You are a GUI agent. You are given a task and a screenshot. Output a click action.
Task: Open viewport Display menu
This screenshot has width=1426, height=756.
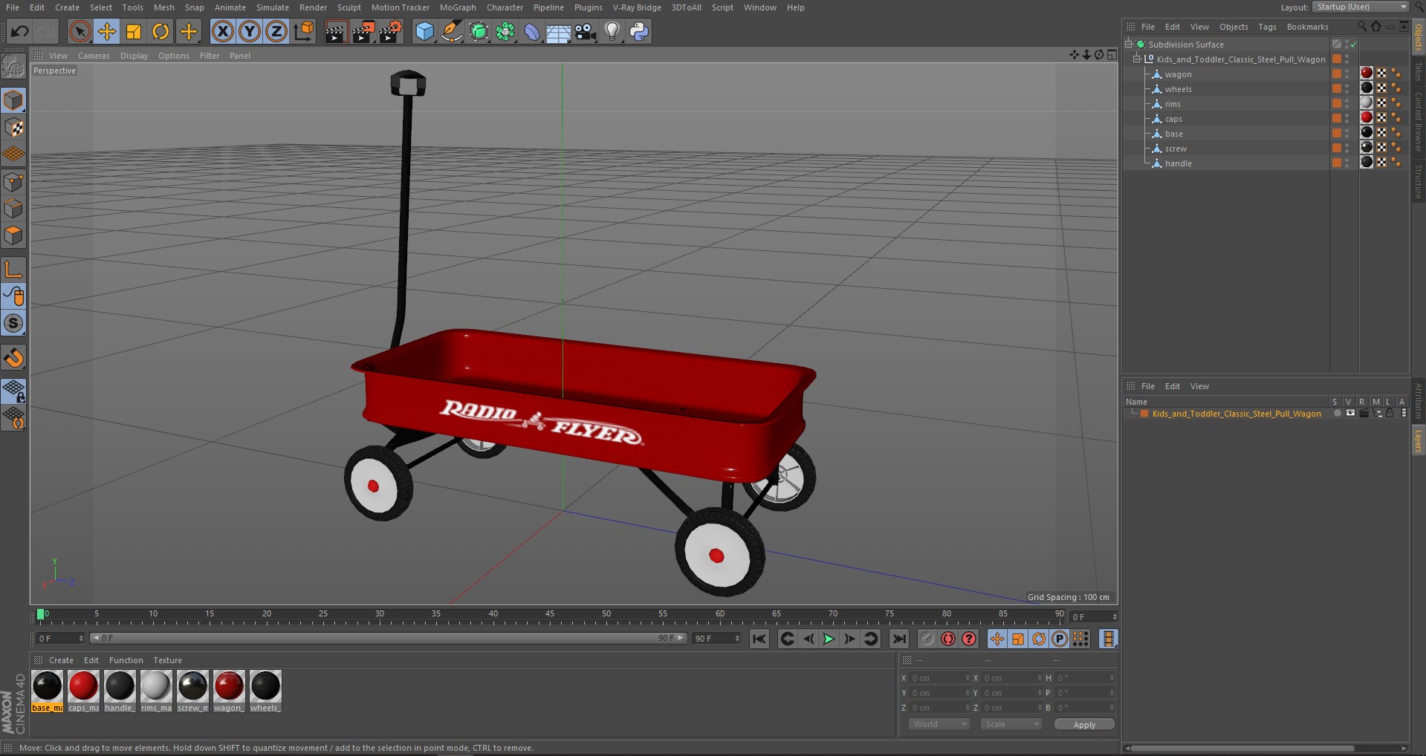pos(134,56)
